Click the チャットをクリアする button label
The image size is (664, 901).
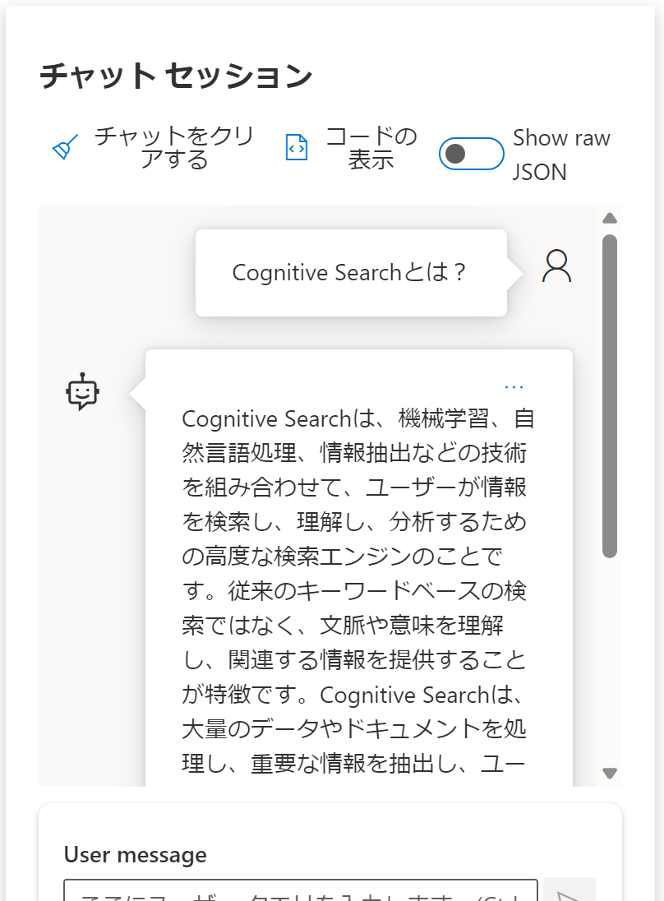point(174,148)
